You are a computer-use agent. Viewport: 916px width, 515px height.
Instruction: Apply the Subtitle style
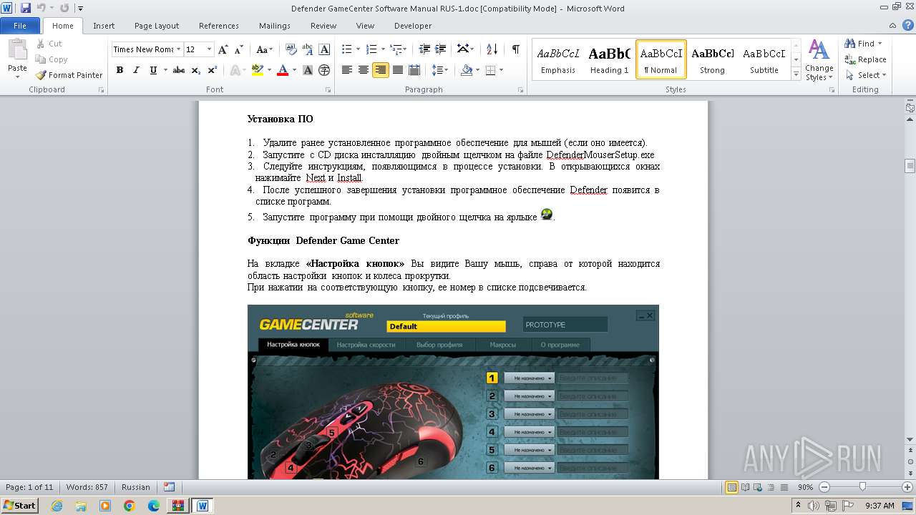click(764, 59)
